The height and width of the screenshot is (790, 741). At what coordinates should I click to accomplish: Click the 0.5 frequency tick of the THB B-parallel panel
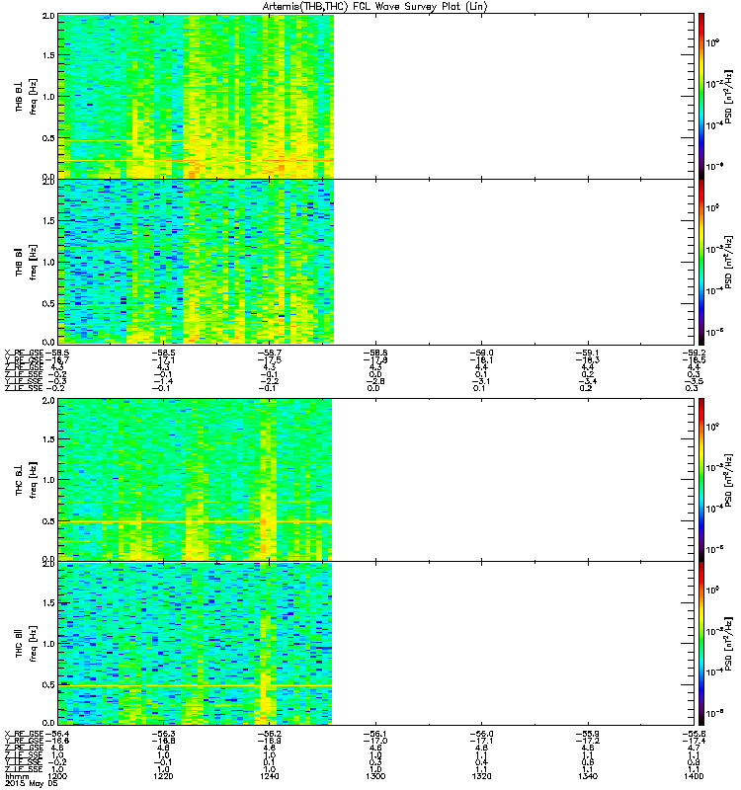48,304
